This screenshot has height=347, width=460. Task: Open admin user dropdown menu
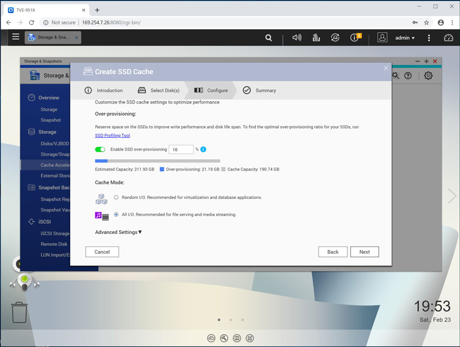405,38
